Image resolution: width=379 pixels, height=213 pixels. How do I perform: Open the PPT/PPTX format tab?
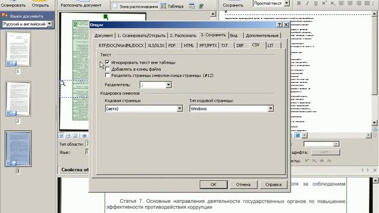coord(208,46)
